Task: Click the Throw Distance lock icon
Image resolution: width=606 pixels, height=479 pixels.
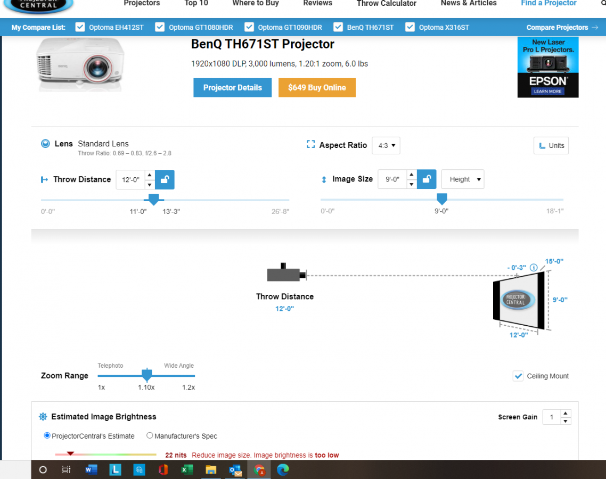Action: click(x=165, y=180)
